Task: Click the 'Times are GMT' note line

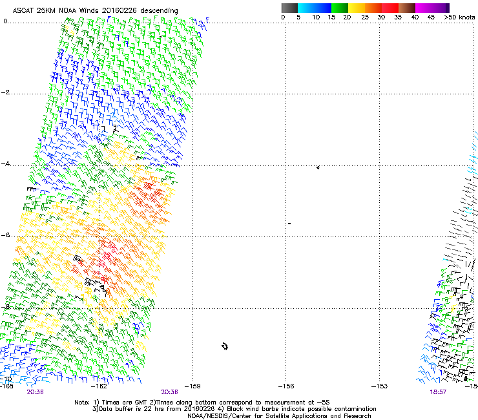Action: pyautogui.click(x=202, y=403)
